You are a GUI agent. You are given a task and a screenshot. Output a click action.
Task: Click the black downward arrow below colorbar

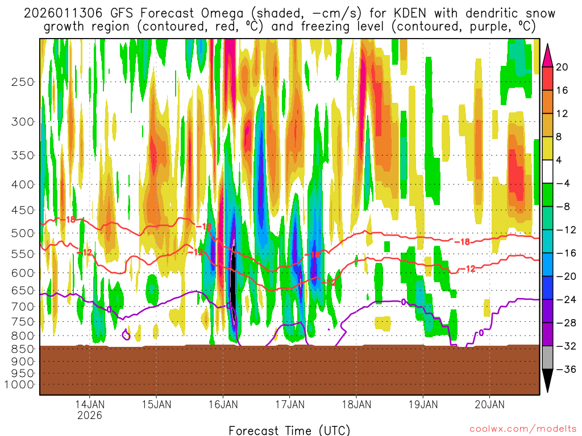[547, 380]
